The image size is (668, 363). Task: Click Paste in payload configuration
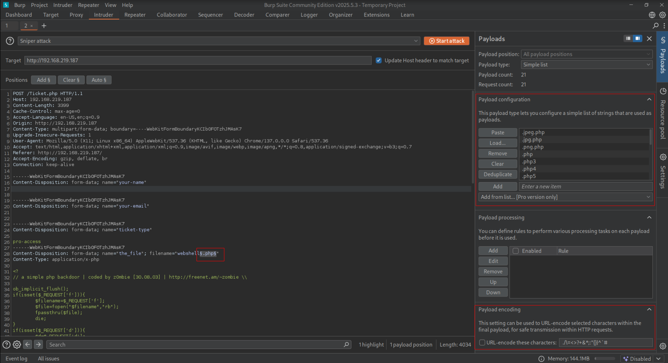[498, 132]
